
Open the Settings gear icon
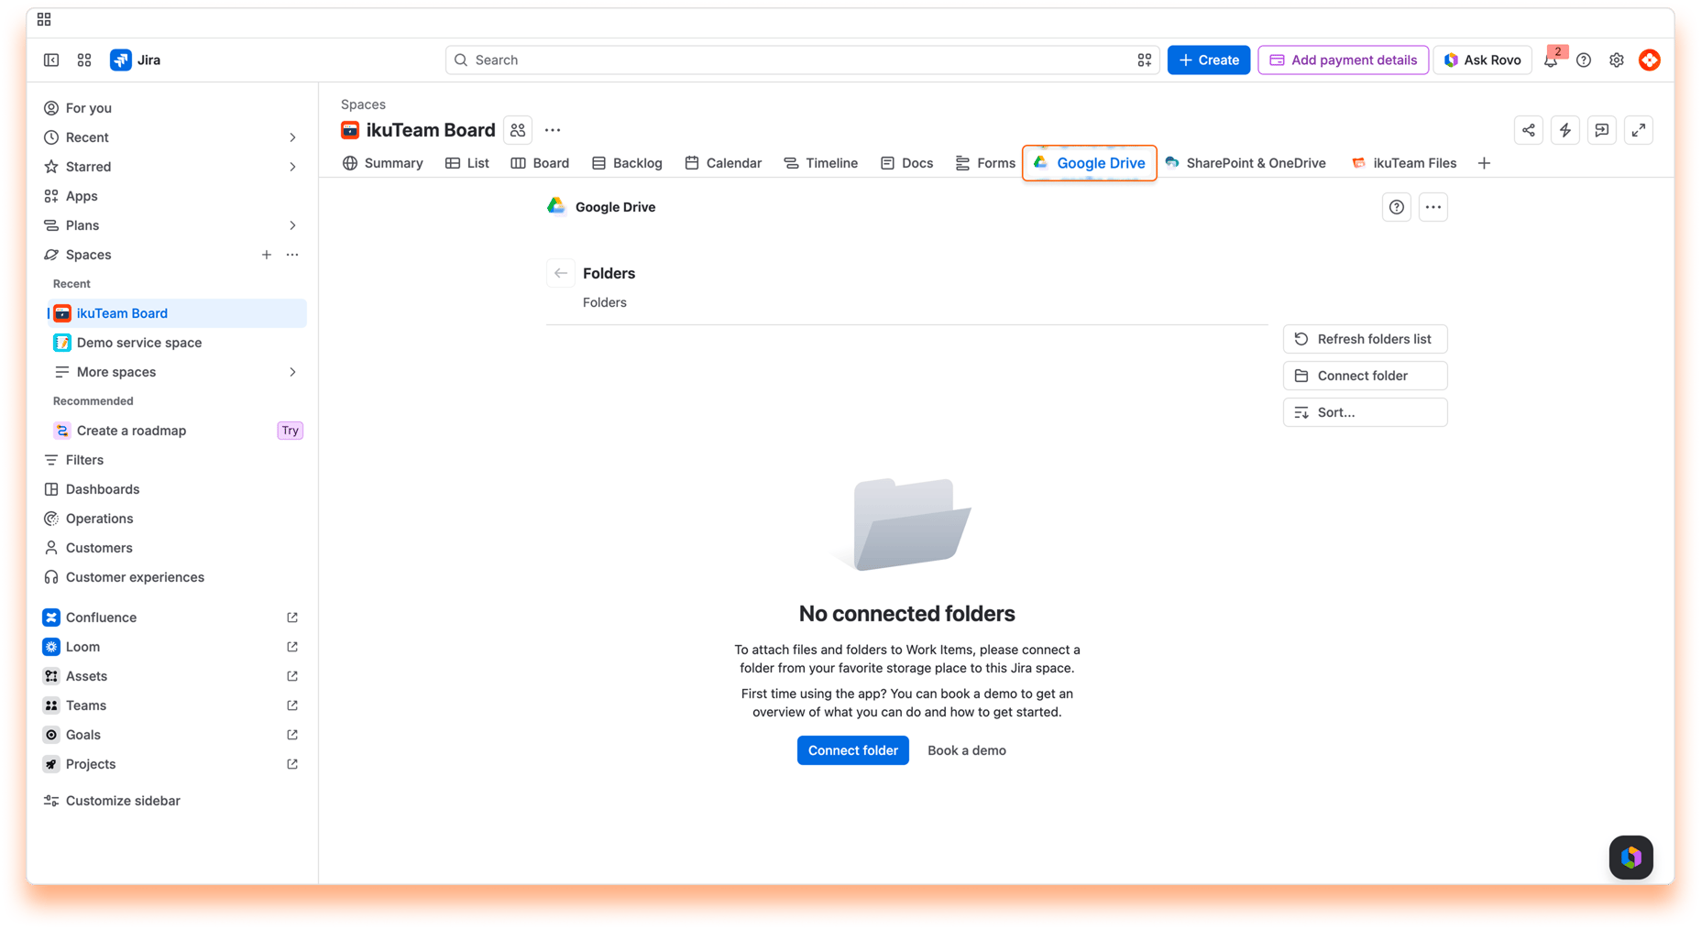coord(1617,60)
